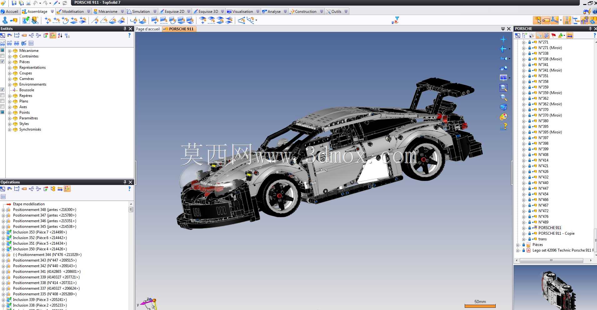Toggle the Plans visibility checkbox

[3, 101]
